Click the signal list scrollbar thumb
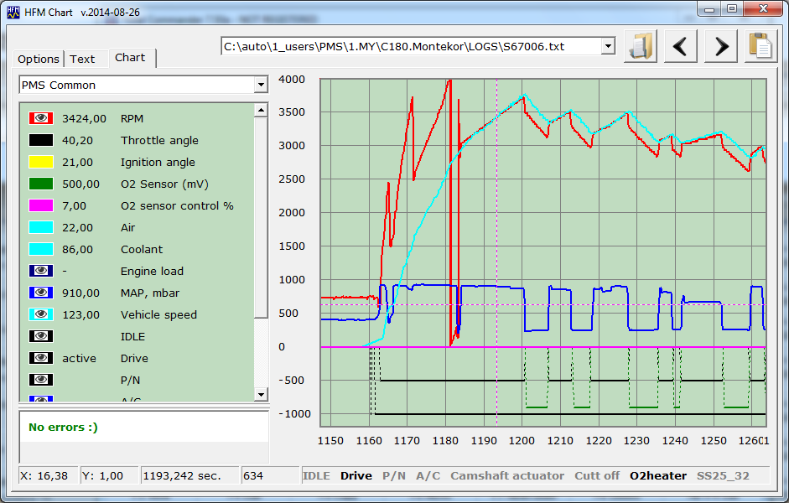 click(x=261, y=218)
